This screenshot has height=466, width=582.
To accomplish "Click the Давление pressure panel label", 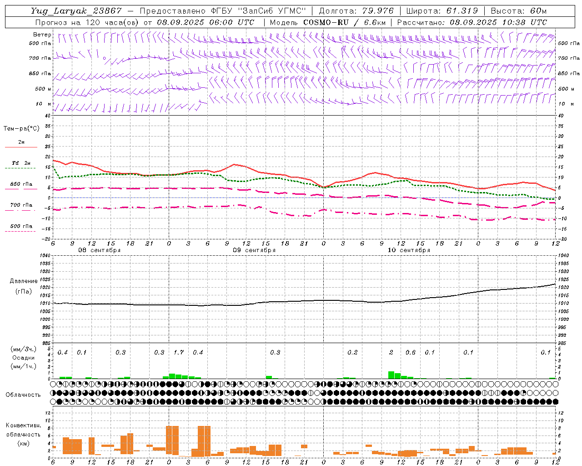I will (24, 281).
